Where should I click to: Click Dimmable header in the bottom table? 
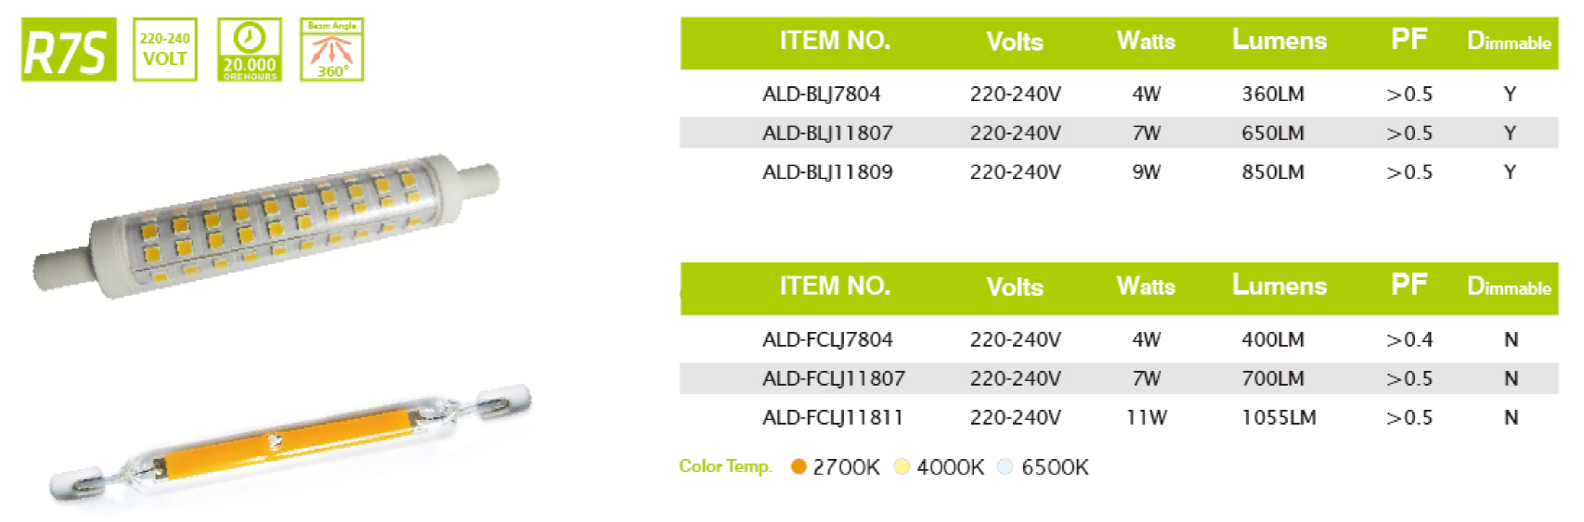pyautogui.click(x=1508, y=286)
